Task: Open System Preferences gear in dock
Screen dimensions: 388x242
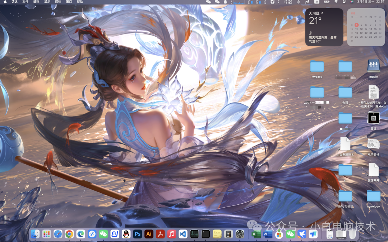Action: 240,234
